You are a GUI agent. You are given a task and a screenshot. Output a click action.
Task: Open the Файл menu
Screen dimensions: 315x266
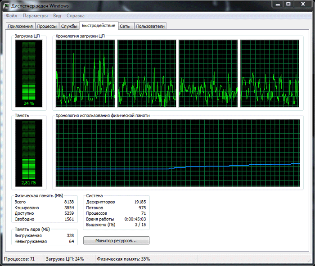(11, 16)
